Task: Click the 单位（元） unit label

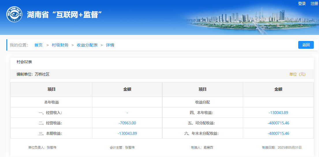Action: [297, 74]
